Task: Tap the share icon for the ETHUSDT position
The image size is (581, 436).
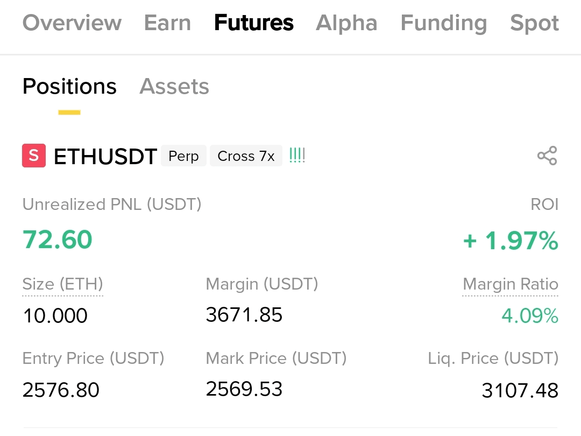Action: (x=547, y=156)
